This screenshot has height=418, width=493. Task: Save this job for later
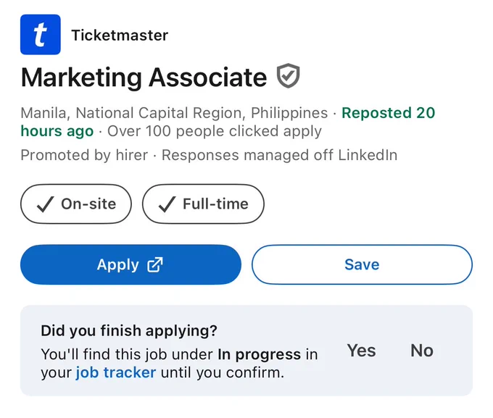(362, 264)
